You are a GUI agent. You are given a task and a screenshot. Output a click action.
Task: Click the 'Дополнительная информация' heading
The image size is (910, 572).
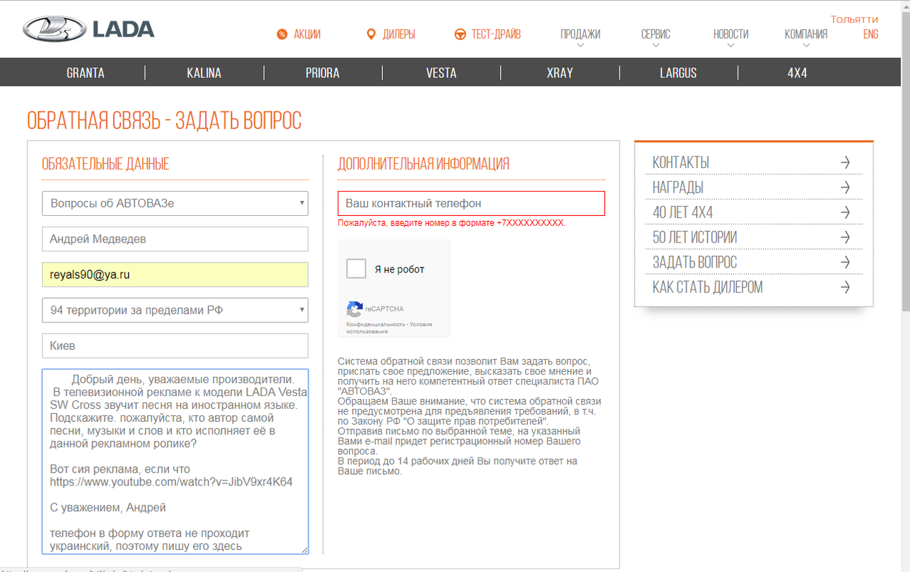tap(424, 164)
